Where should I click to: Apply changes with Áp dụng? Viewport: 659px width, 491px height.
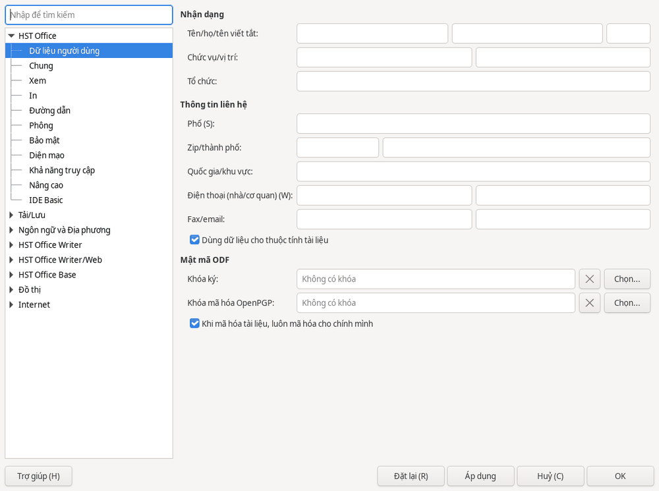pos(481,477)
